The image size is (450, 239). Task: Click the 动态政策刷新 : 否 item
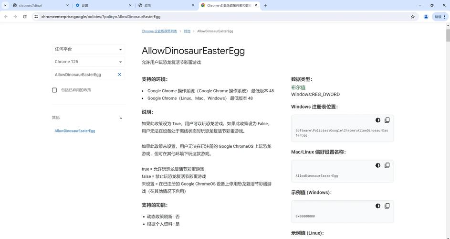coord(163,217)
